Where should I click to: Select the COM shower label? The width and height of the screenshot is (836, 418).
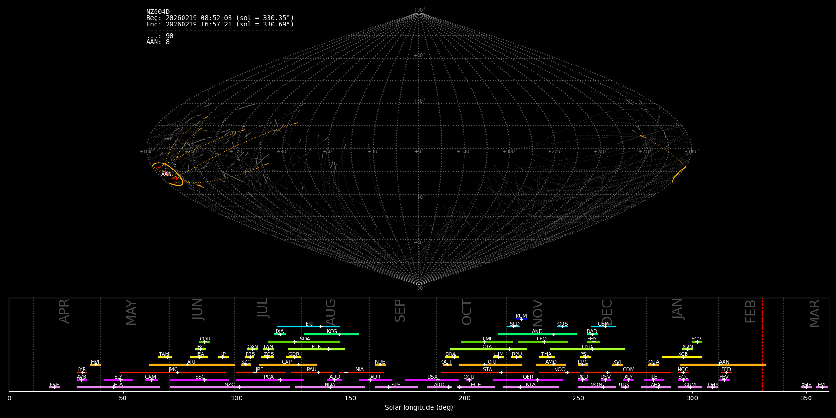click(x=628, y=370)
